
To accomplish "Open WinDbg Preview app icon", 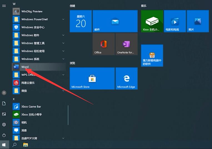I will [x=16, y=11].
